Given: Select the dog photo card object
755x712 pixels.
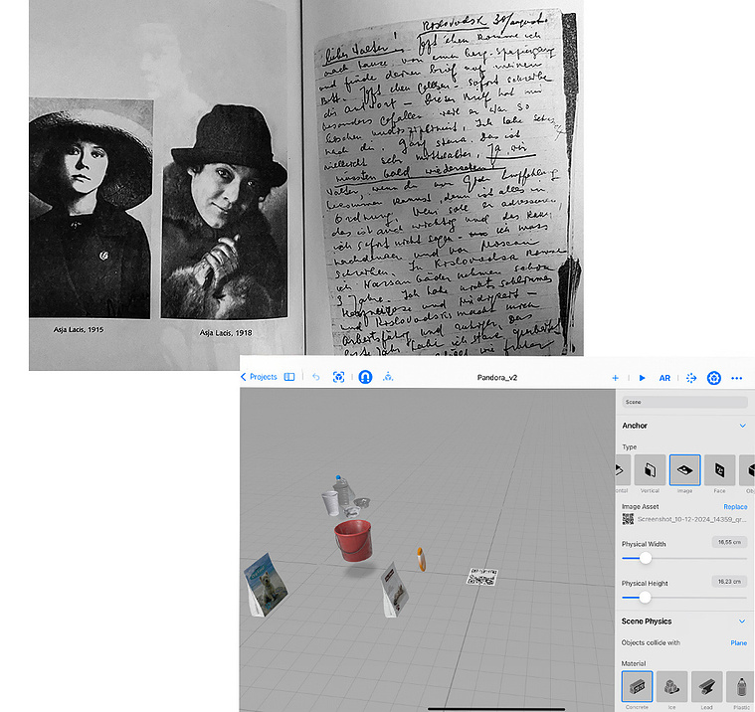Looking at the screenshot, I should [266, 585].
